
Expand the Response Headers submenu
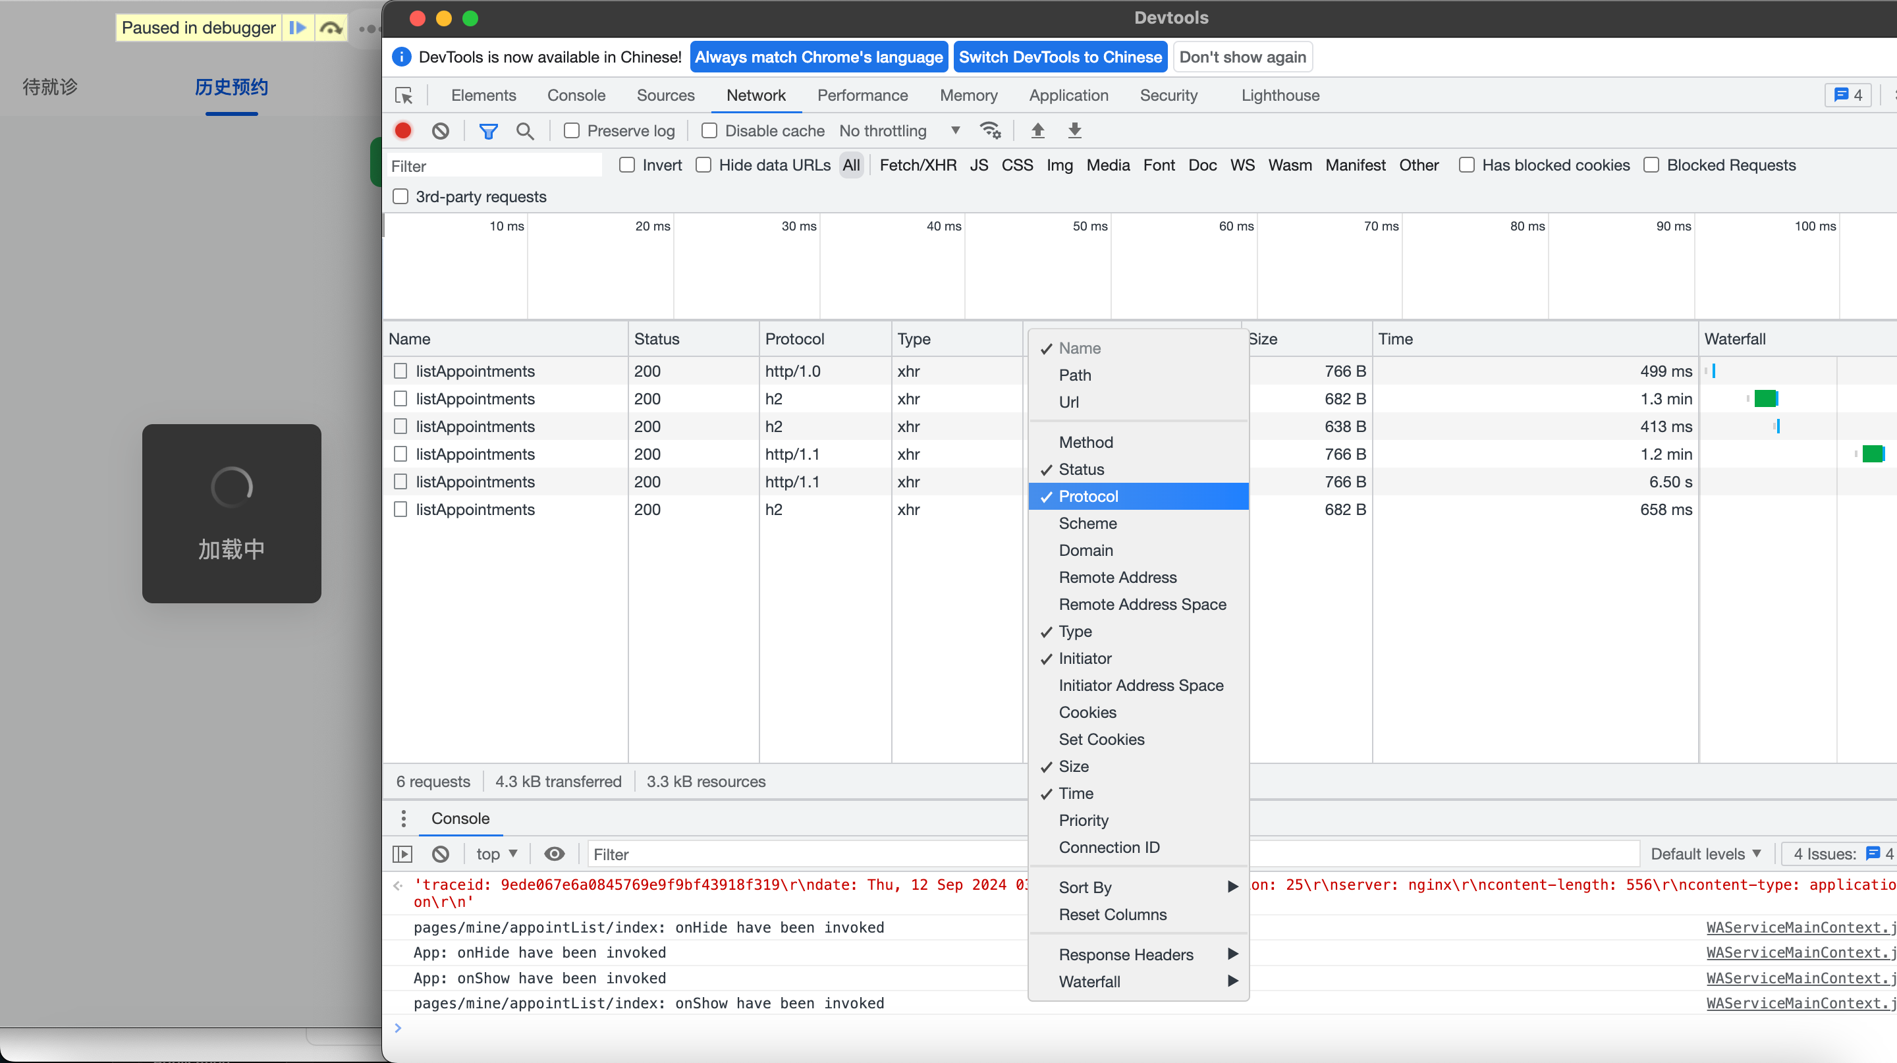coord(1138,955)
